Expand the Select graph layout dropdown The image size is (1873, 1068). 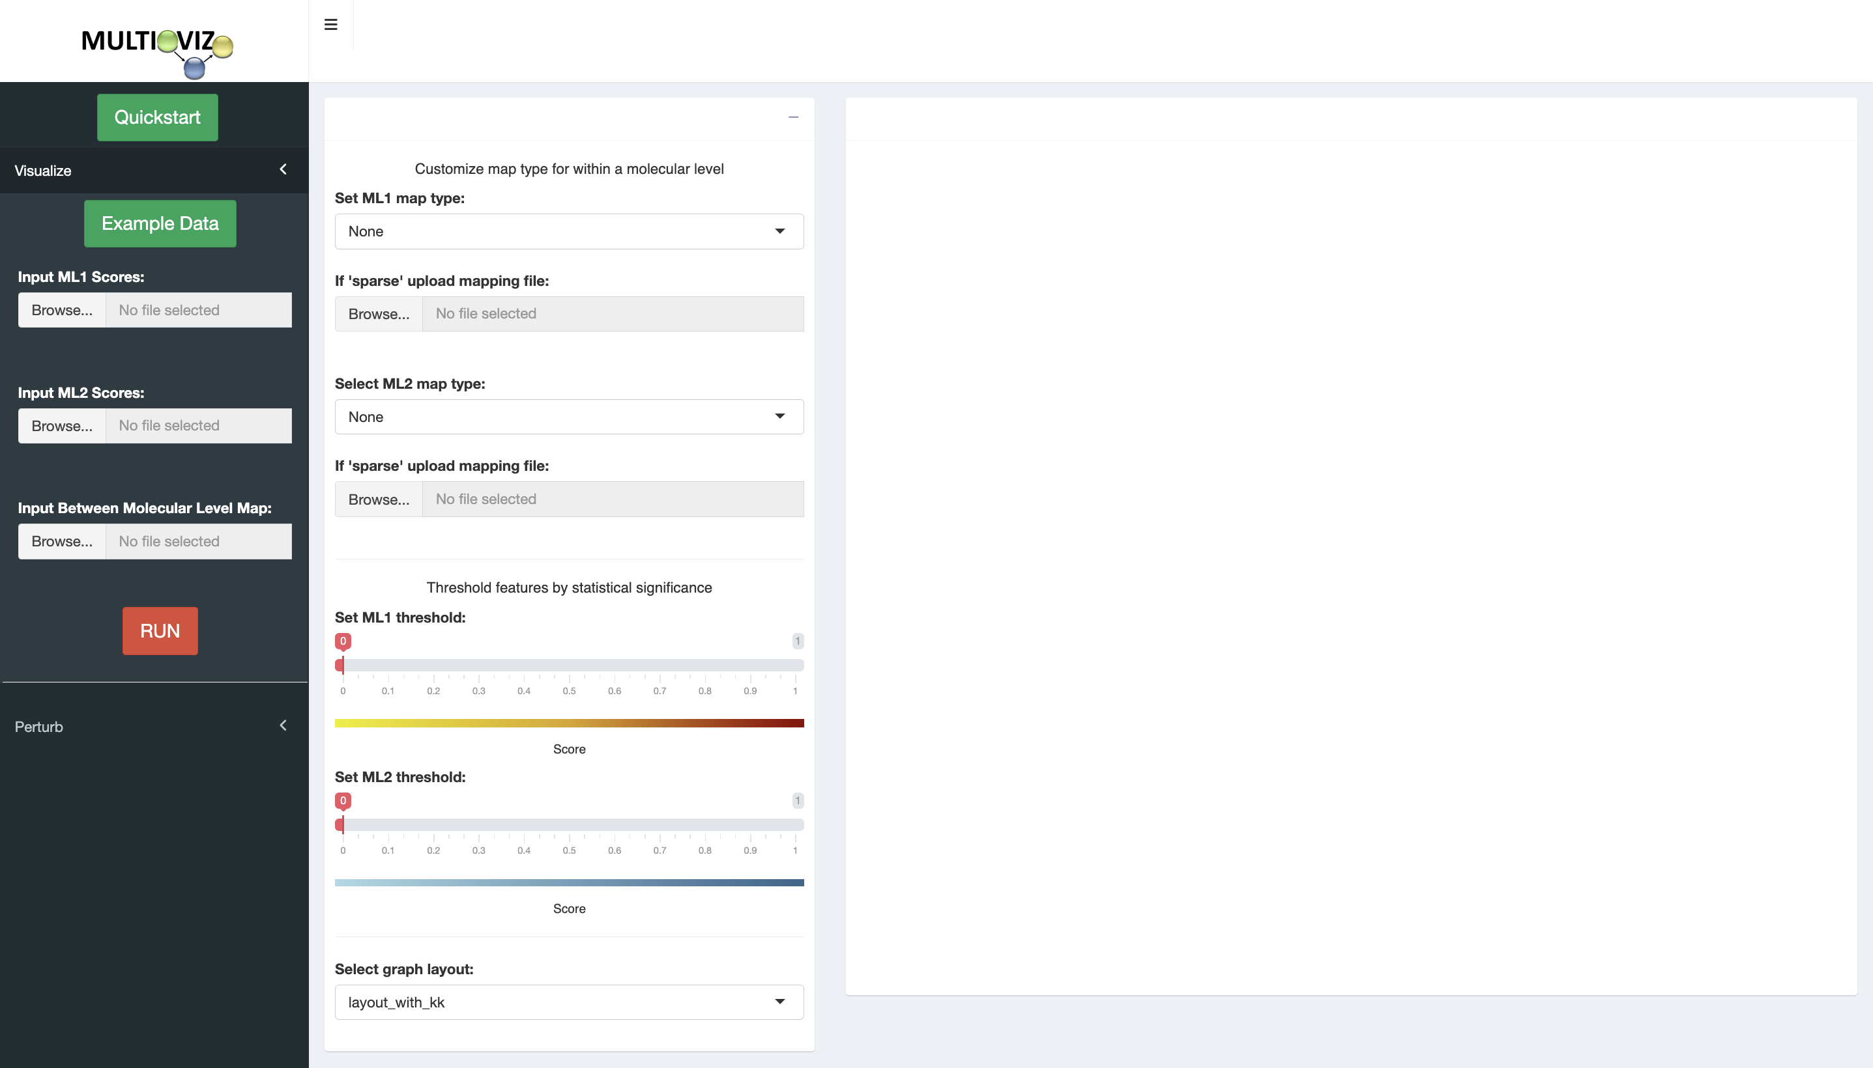pos(781,1002)
